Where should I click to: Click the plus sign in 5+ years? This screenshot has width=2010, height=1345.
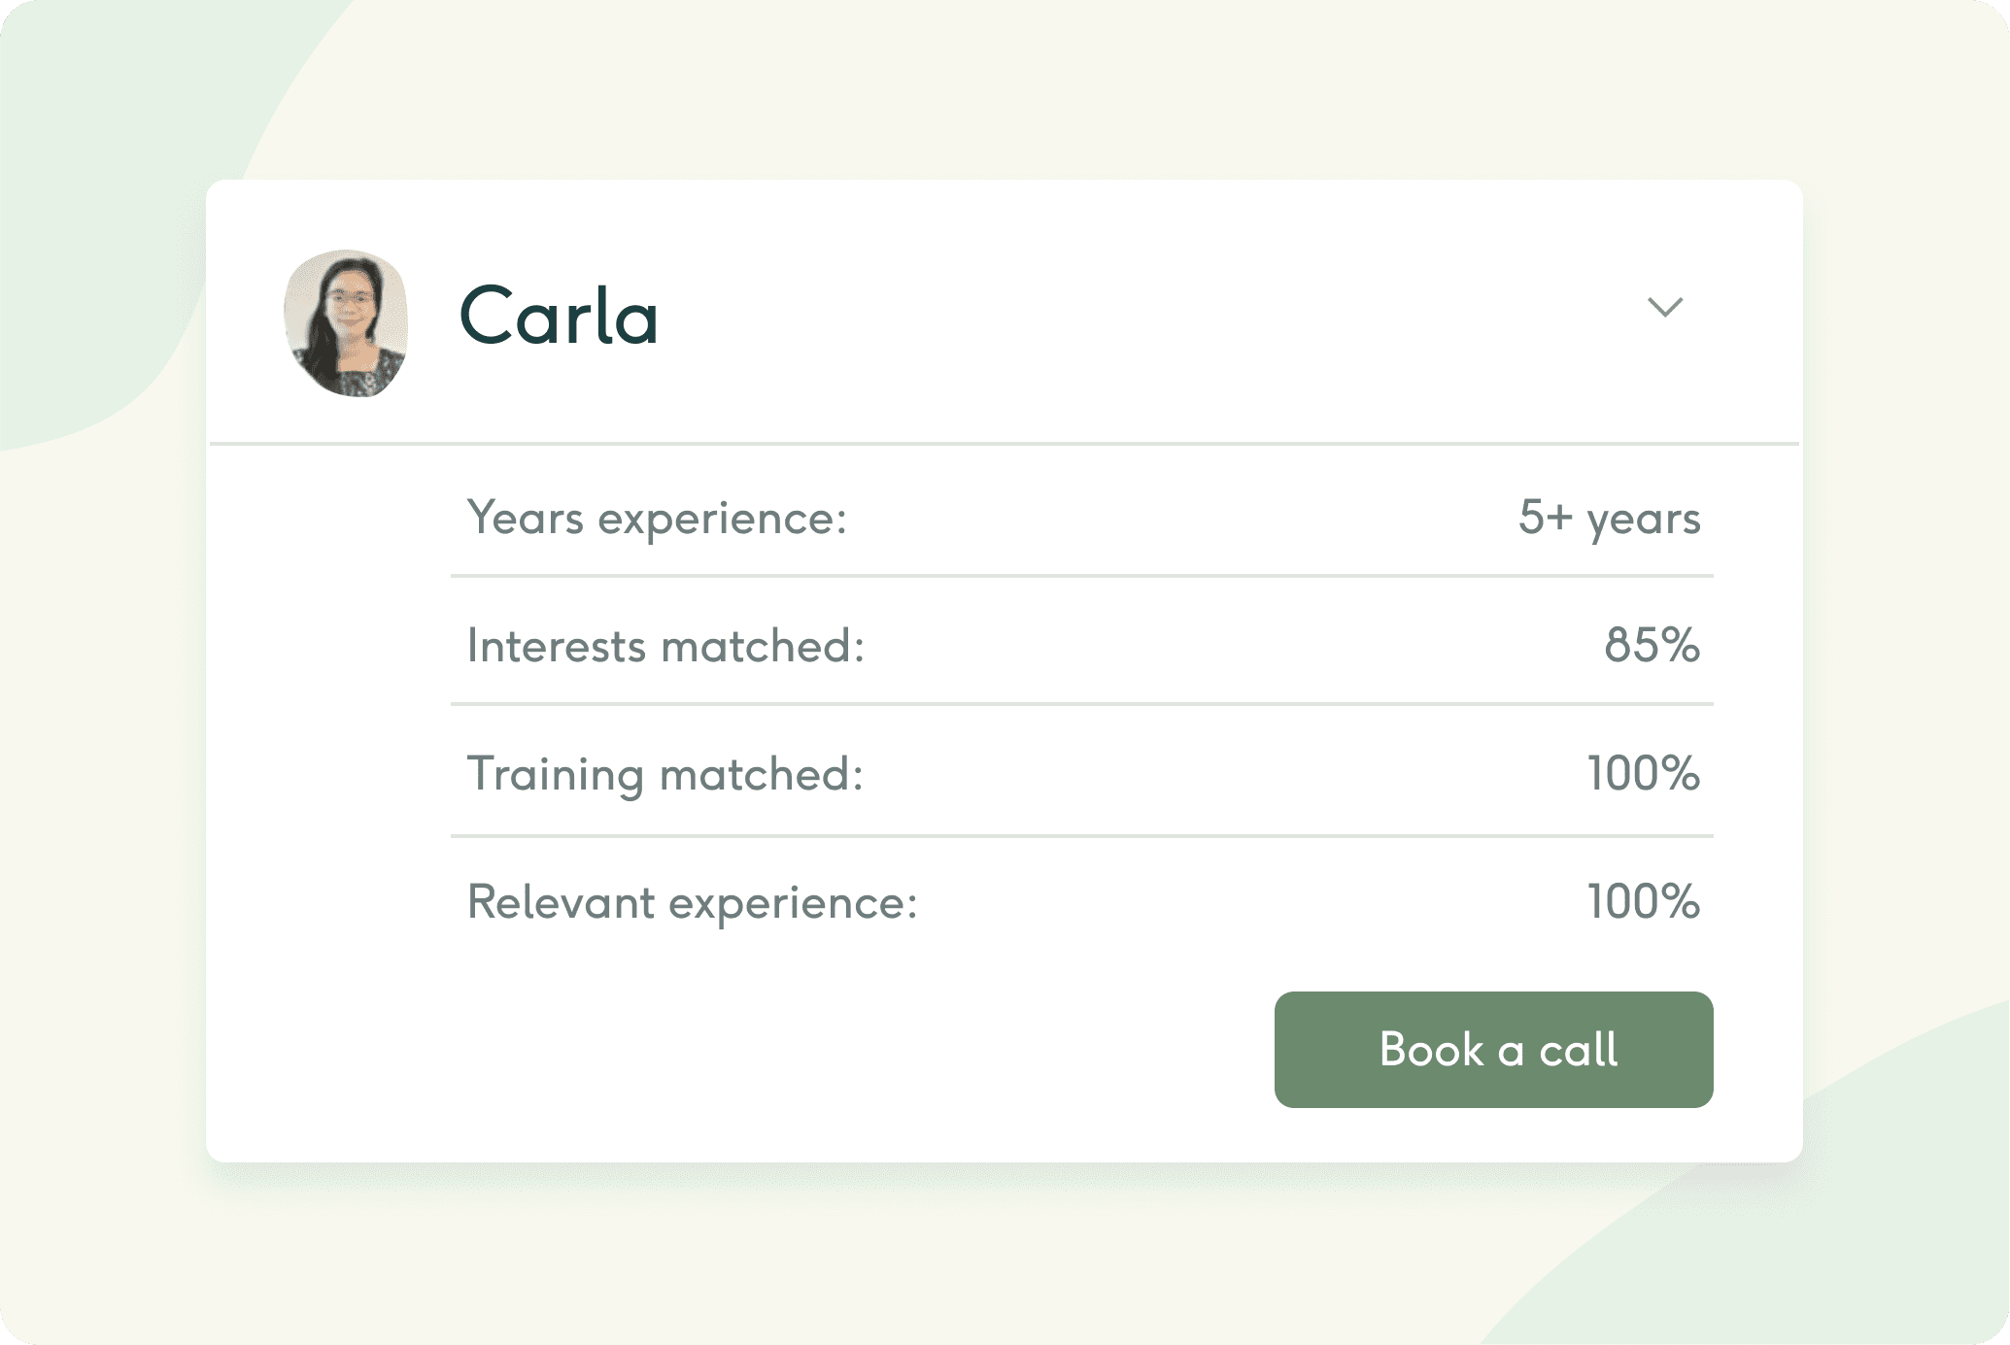(x=1558, y=517)
